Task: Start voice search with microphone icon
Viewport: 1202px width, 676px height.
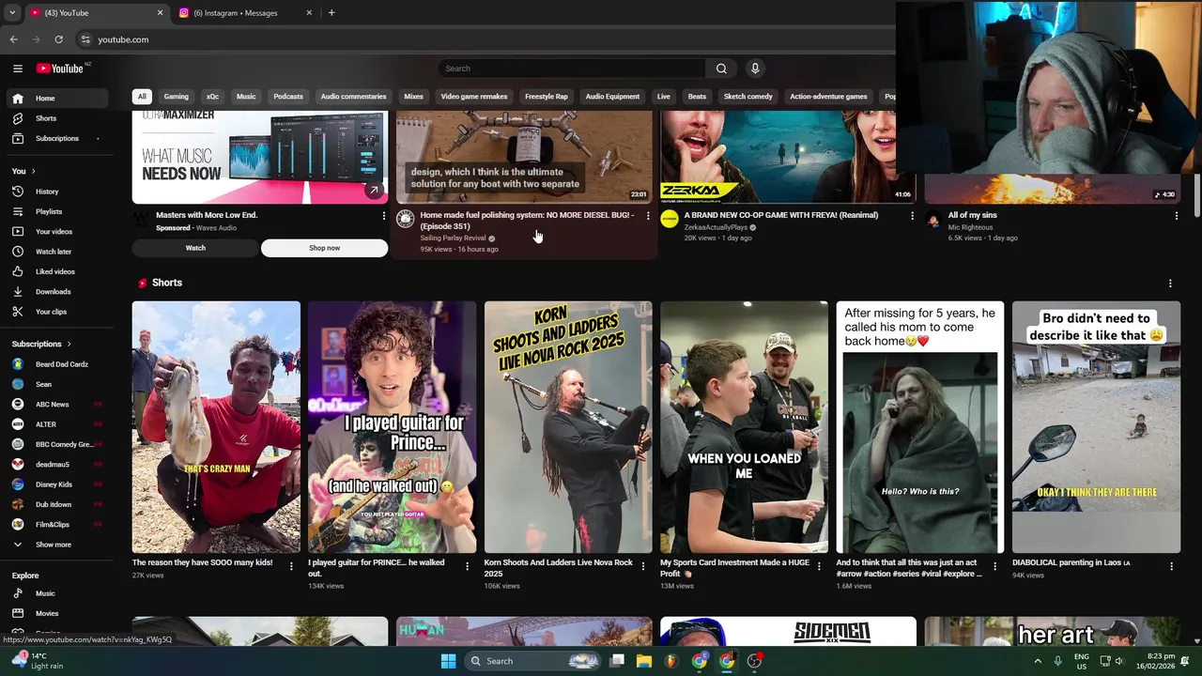Action: point(754,69)
